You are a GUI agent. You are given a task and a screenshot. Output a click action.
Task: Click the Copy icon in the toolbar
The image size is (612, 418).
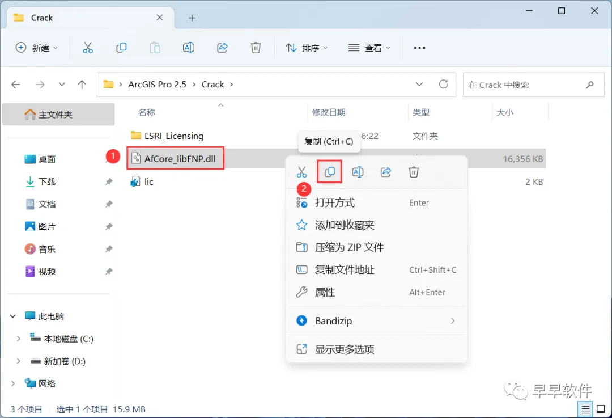(x=121, y=48)
